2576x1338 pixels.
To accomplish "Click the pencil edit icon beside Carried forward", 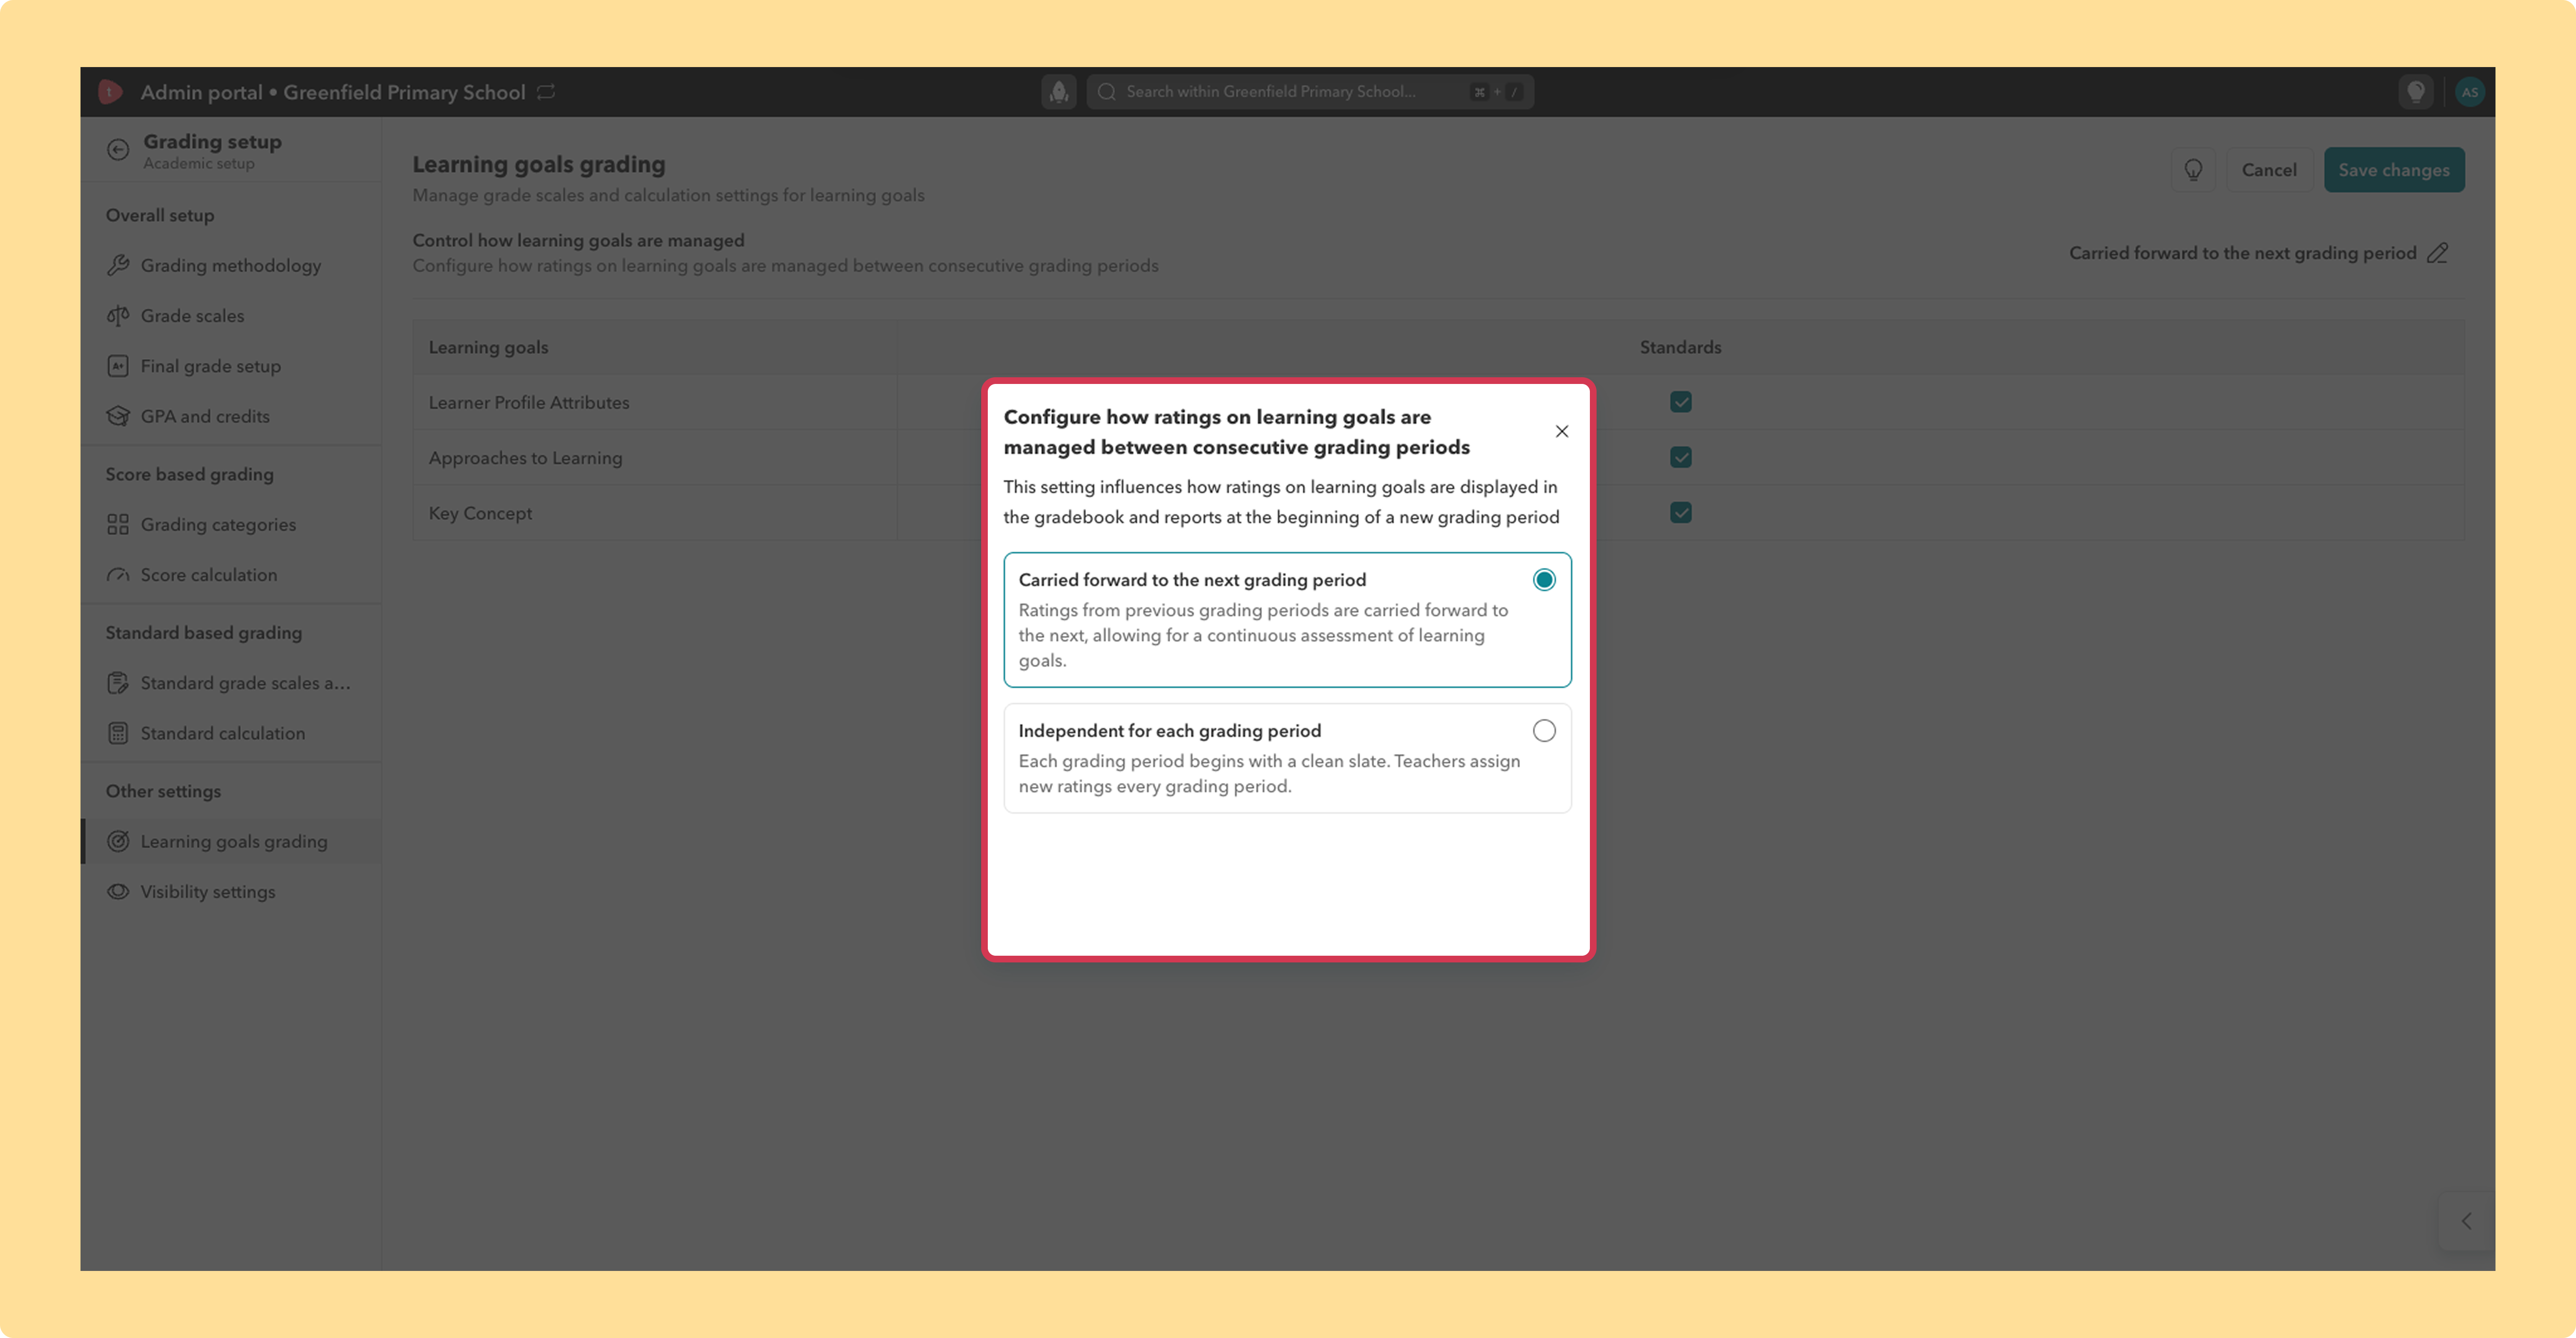I will pyautogui.click(x=2438, y=253).
